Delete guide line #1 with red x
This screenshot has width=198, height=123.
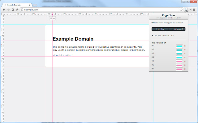(185, 46)
